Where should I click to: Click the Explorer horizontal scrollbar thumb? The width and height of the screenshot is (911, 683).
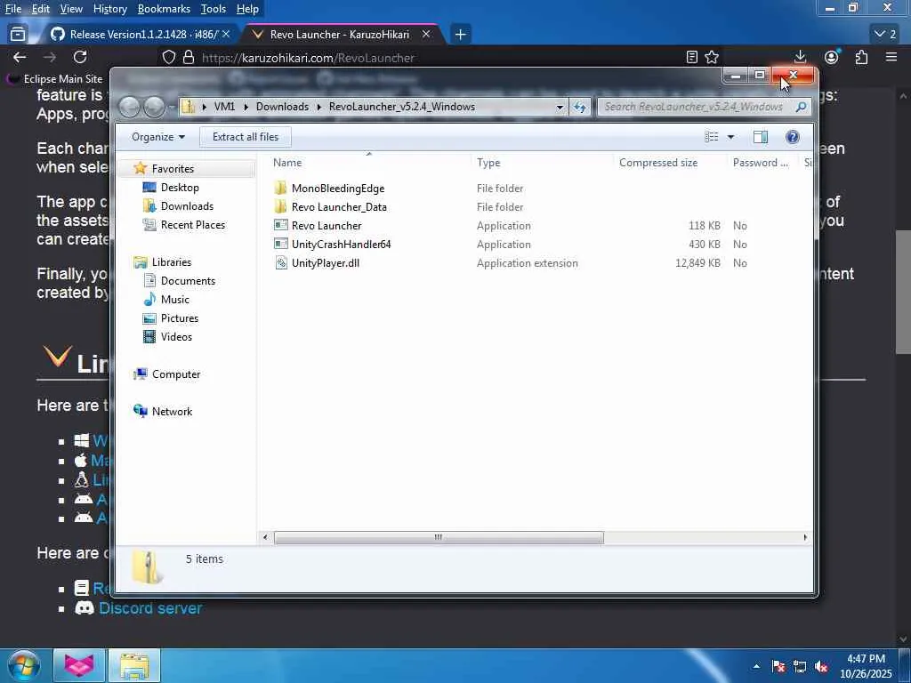[x=439, y=537]
